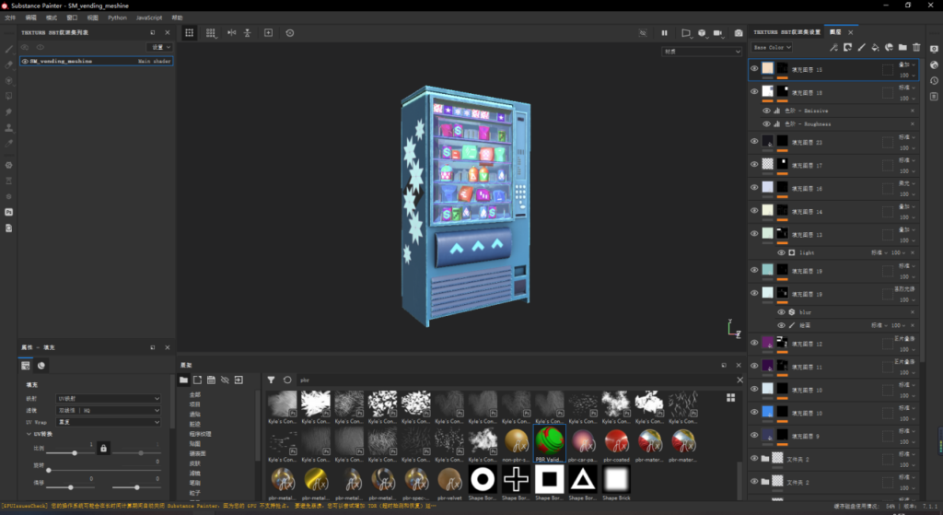943x515 pixels.
Task: Switch to material sphere properties tab
Action: point(41,365)
